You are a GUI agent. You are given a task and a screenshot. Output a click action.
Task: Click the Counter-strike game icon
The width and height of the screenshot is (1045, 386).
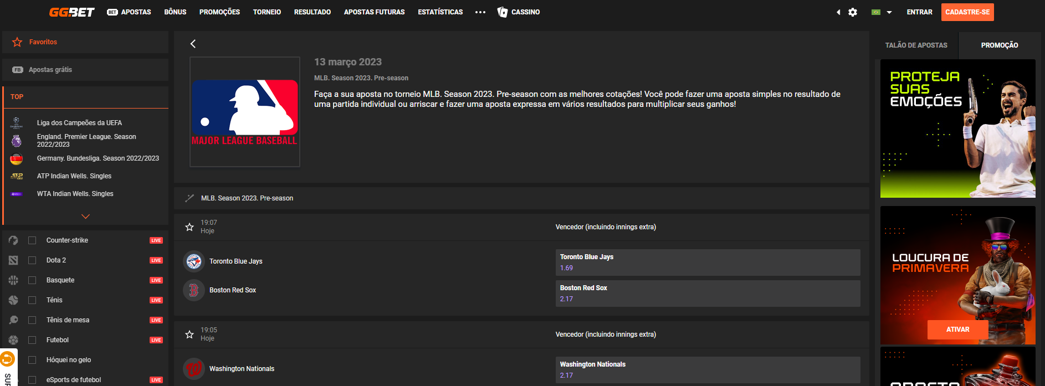(x=13, y=240)
